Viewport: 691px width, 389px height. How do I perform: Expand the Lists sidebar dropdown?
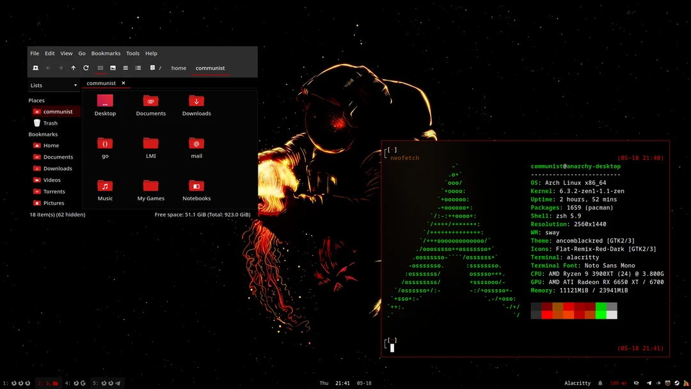pyautogui.click(x=75, y=85)
